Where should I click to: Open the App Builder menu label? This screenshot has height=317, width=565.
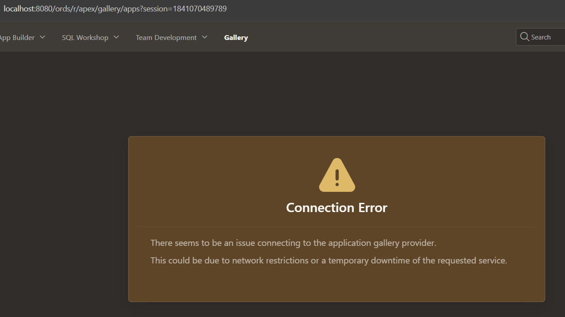[x=17, y=38]
